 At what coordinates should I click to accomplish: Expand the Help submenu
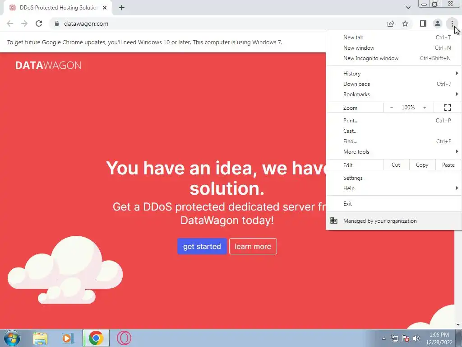[x=393, y=188]
